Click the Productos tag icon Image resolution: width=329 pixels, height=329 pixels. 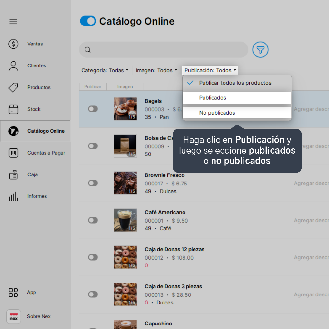[x=14, y=87]
